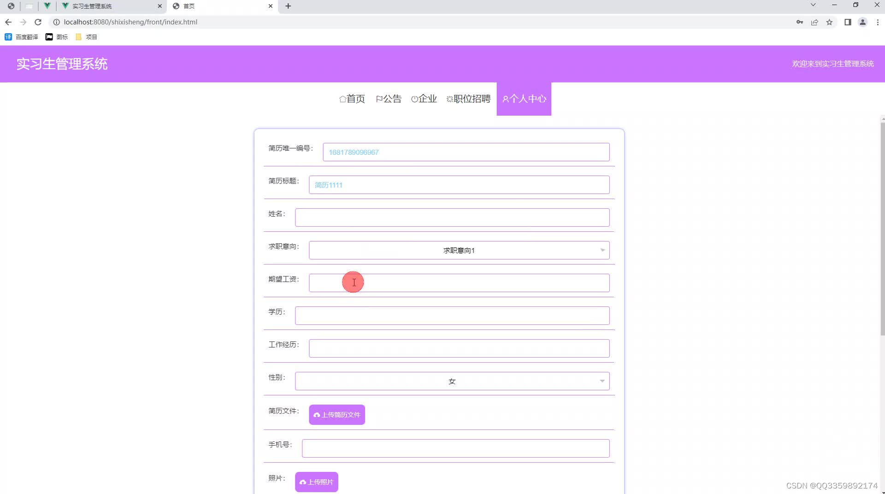Open 企业 navigation item

[x=424, y=99]
